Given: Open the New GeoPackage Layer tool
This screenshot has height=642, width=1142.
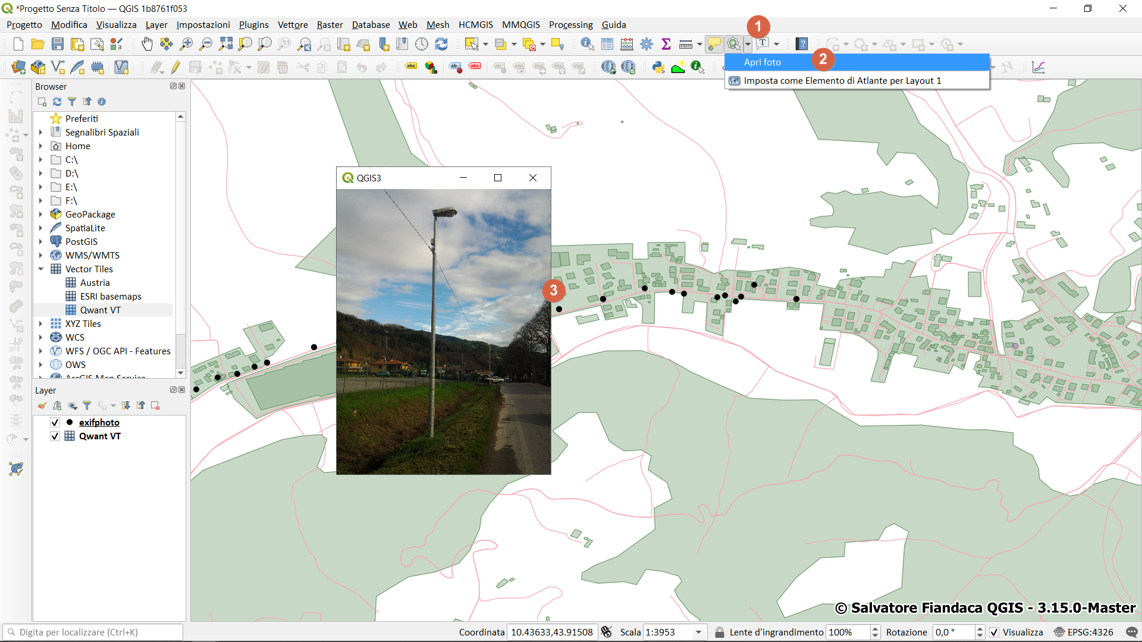Looking at the screenshot, I should [x=38, y=67].
